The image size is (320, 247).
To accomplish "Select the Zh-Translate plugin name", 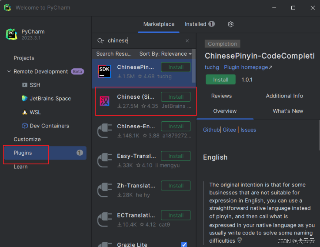I will [x=136, y=186].
